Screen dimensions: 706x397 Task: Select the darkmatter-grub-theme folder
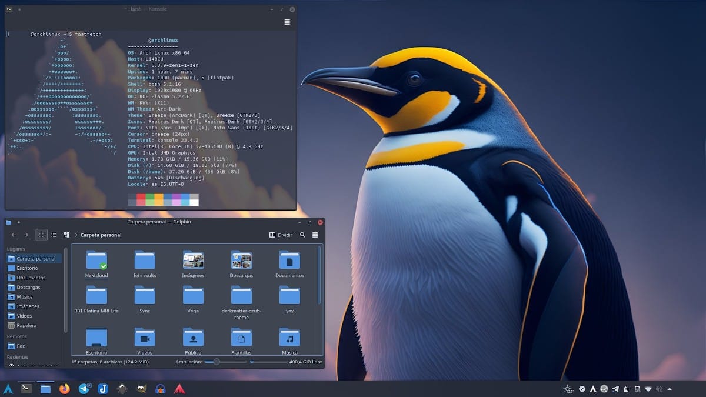pos(241,303)
